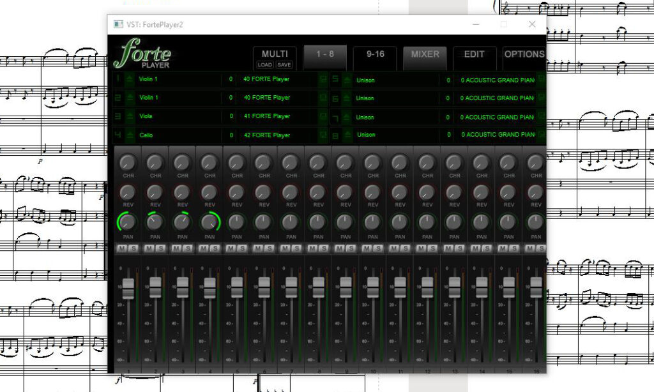Click the volume fader on mixer strip 6
This screenshot has height=392, width=654.
coord(264,287)
